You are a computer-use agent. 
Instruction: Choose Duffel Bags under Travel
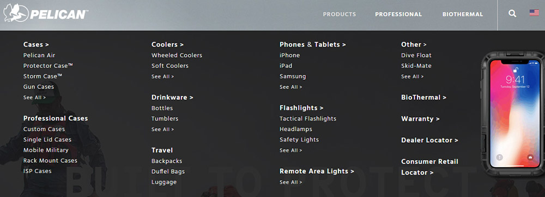[x=168, y=171]
